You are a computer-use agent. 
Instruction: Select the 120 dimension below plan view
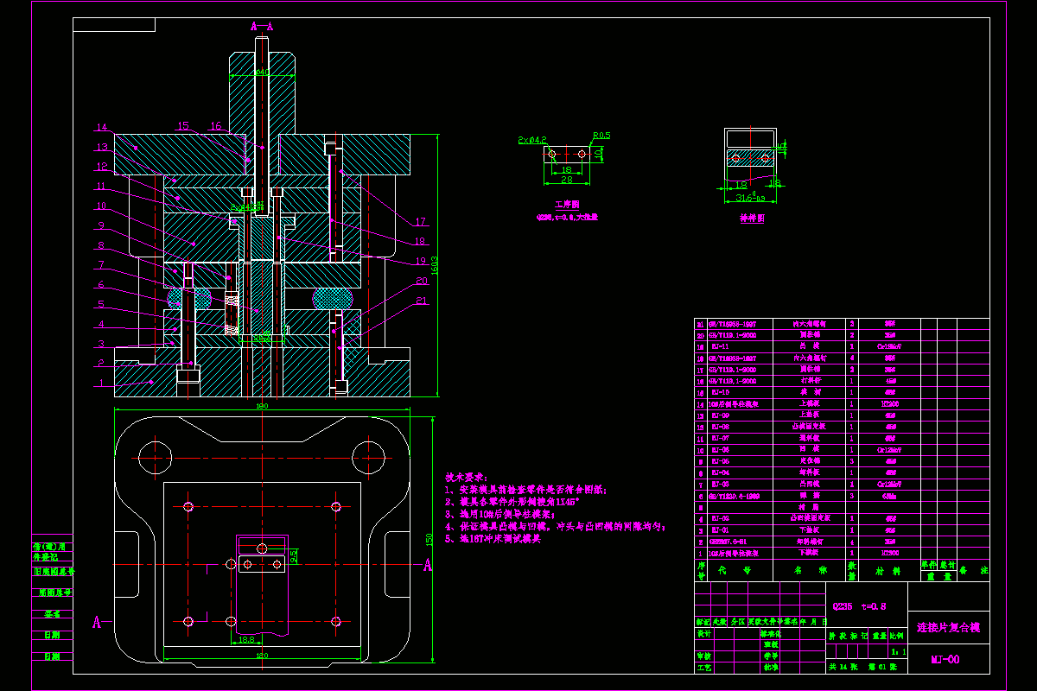click(261, 656)
